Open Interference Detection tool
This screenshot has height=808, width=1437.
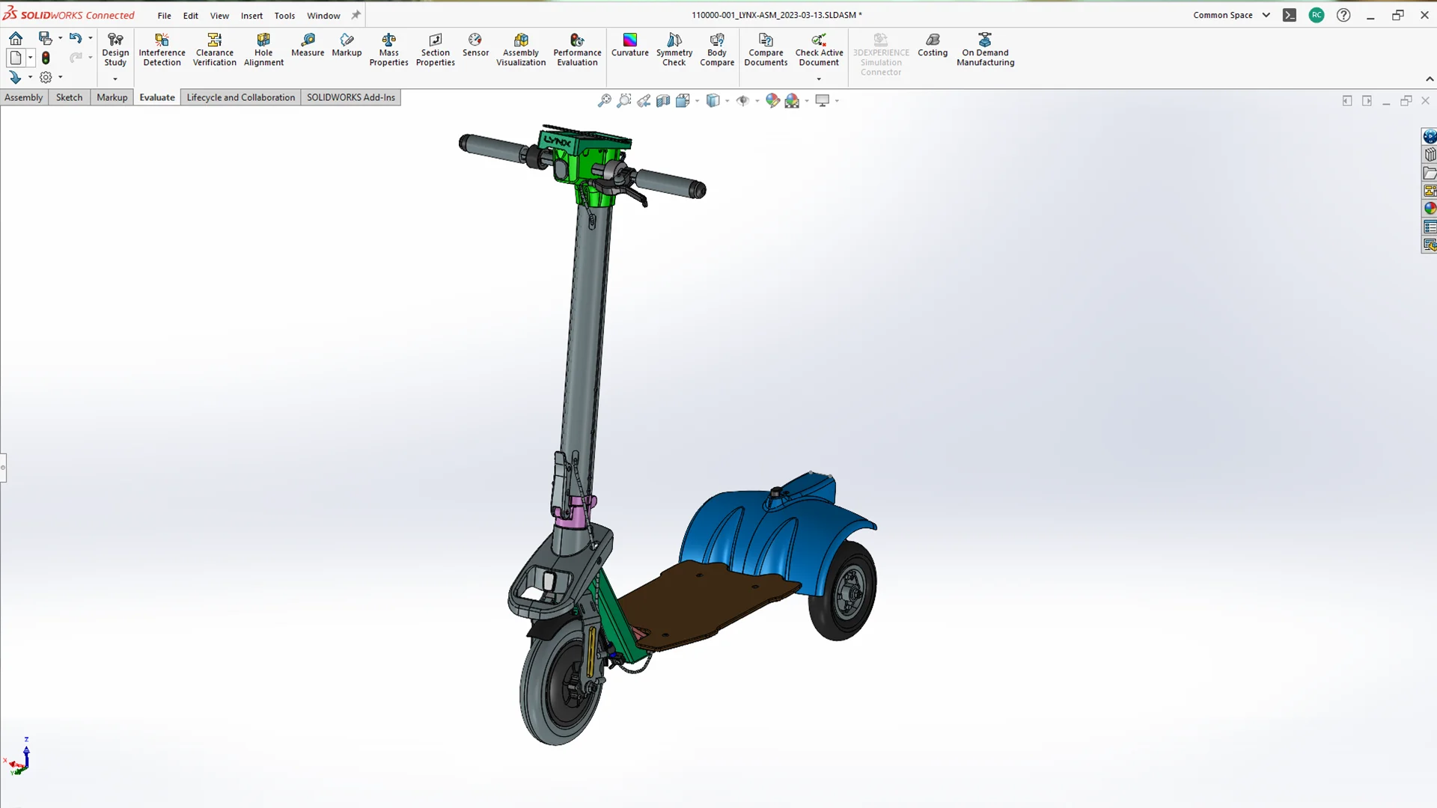coord(162,49)
